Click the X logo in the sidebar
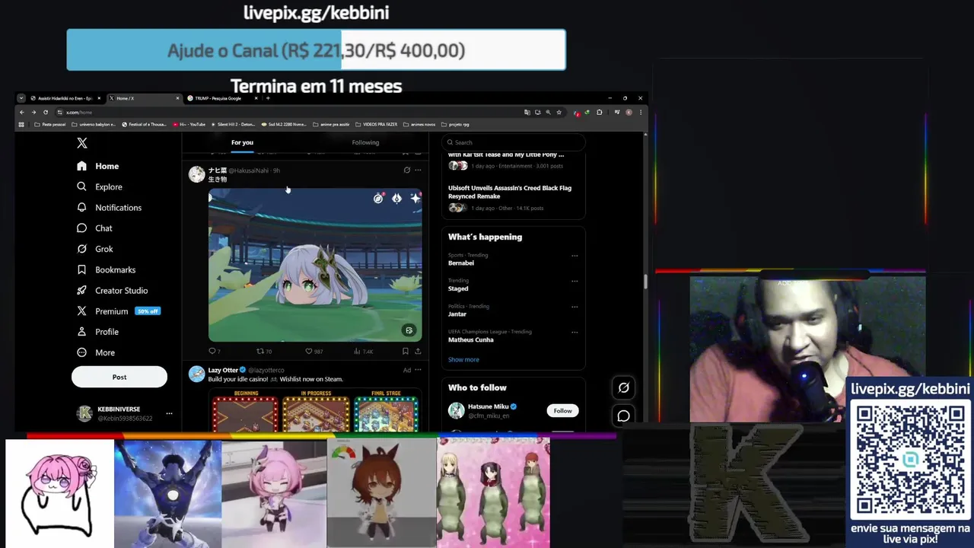 click(82, 143)
